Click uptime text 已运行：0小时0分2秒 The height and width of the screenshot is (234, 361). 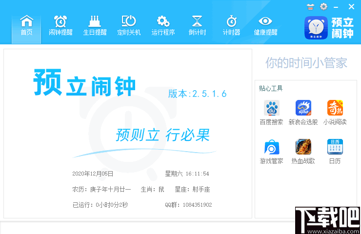[x=100, y=205]
